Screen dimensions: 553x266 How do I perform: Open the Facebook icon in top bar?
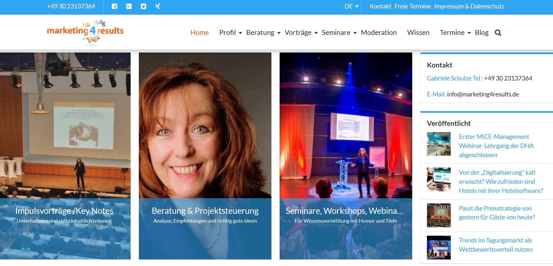[114, 6]
